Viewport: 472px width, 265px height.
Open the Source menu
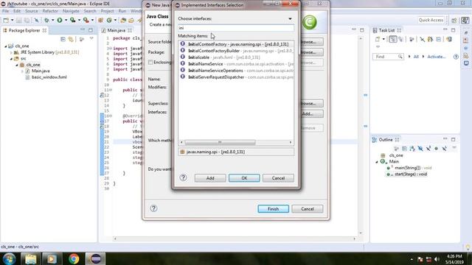[x=31, y=11]
